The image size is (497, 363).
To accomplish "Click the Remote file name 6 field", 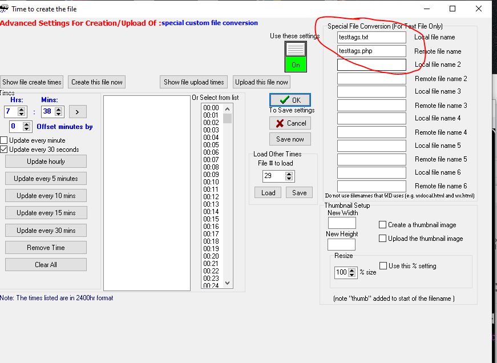I will [x=371, y=186].
